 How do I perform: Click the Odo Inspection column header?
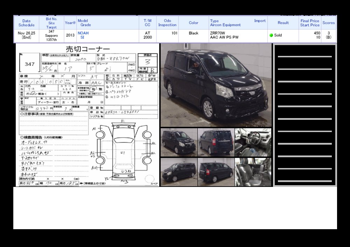(167, 23)
